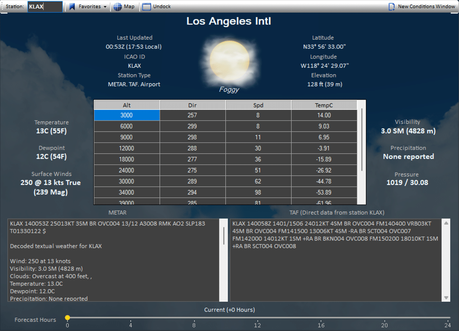Sort winds table by Alt column header
The width and height of the screenshot is (459, 331).
pyautogui.click(x=127, y=105)
